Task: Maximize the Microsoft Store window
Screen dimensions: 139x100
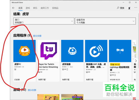Action: 130,2
